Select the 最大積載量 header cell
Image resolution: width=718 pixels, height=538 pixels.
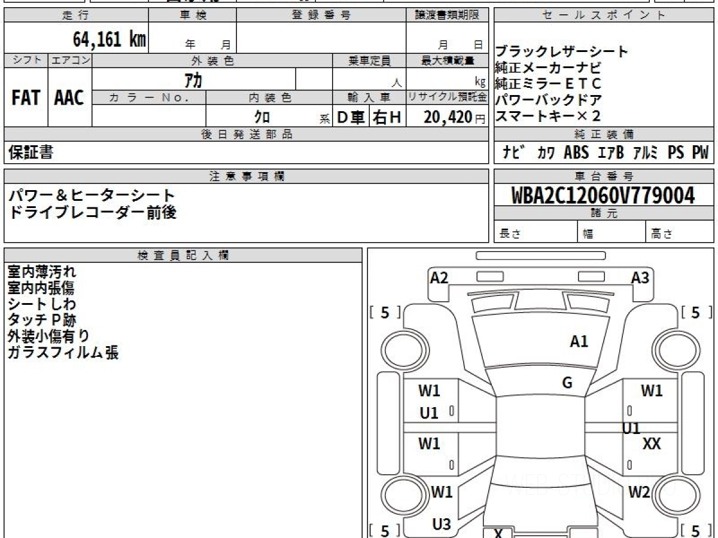447,60
